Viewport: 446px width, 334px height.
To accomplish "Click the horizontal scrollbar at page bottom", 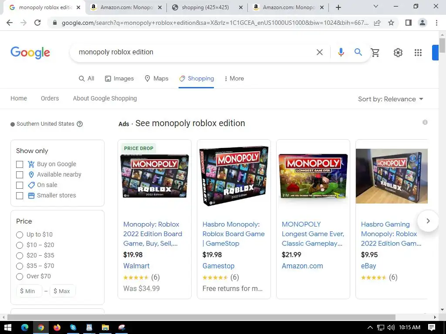I will coord(201,317).
